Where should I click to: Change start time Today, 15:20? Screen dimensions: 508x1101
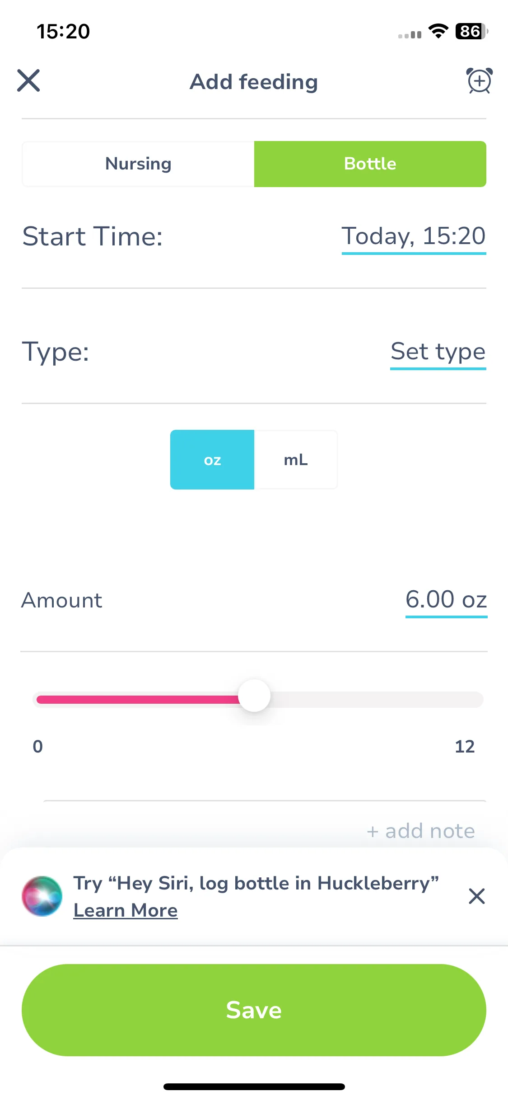(x=414, y=237)
